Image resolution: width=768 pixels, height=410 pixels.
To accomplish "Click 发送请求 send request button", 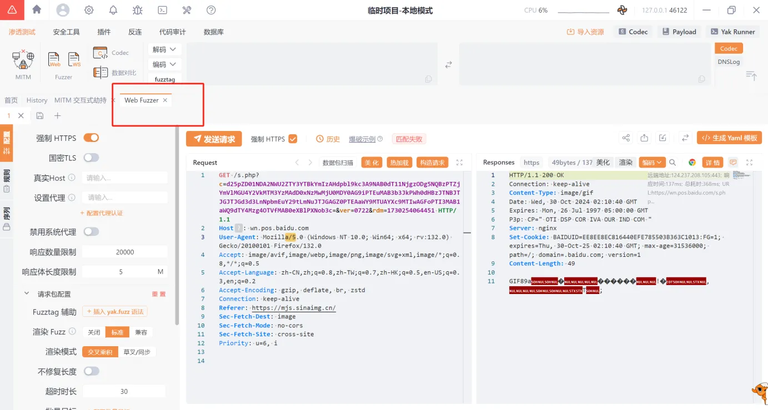I will click(214, 139).
